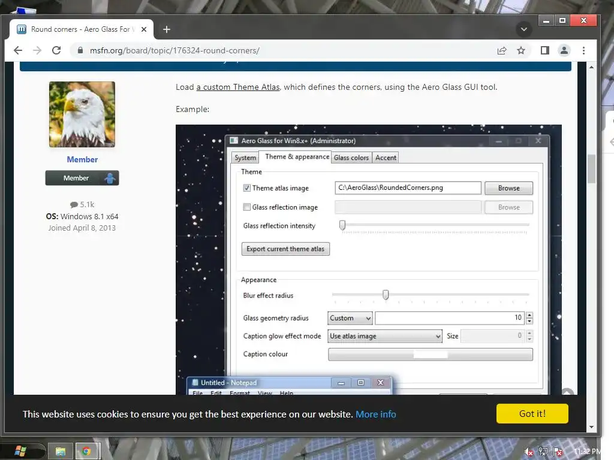Open the Windows Start button
614x460 pixels.
pos(20,452)
